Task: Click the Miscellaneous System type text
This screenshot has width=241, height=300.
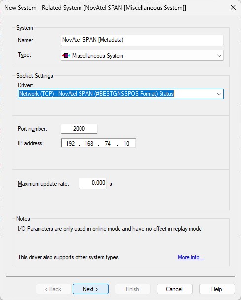Action: pos(97,56)
